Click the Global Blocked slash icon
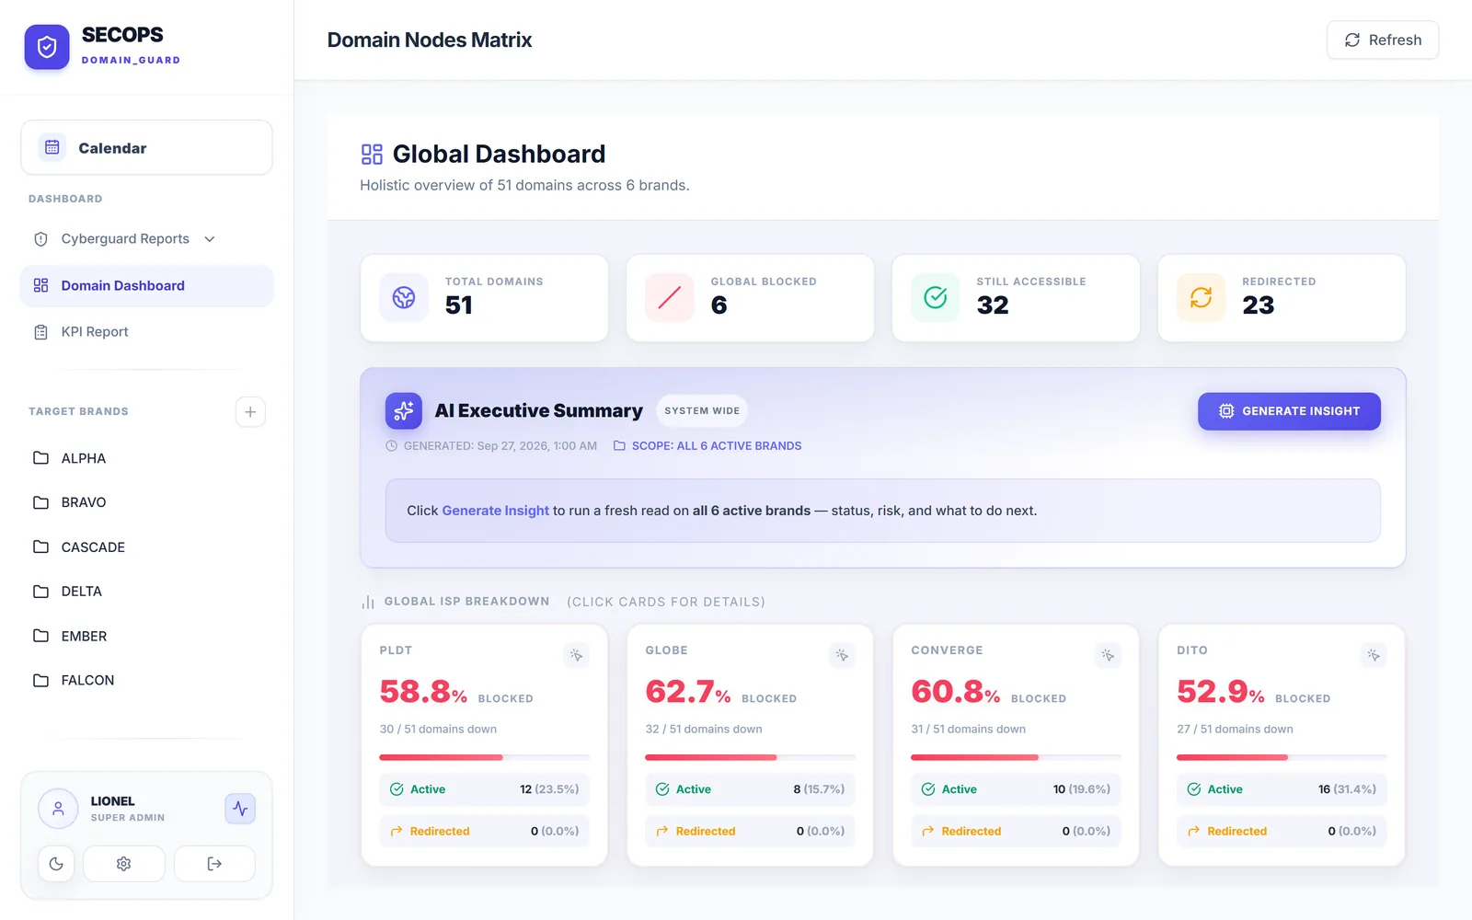 pyautogui.click(x=670, y=297)
